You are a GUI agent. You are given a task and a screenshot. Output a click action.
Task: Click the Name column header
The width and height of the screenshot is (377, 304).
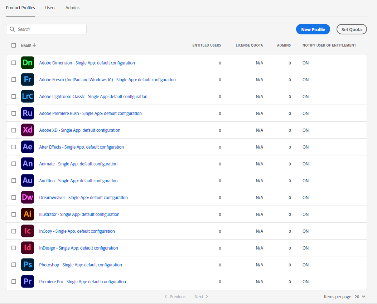click(26, 45)
